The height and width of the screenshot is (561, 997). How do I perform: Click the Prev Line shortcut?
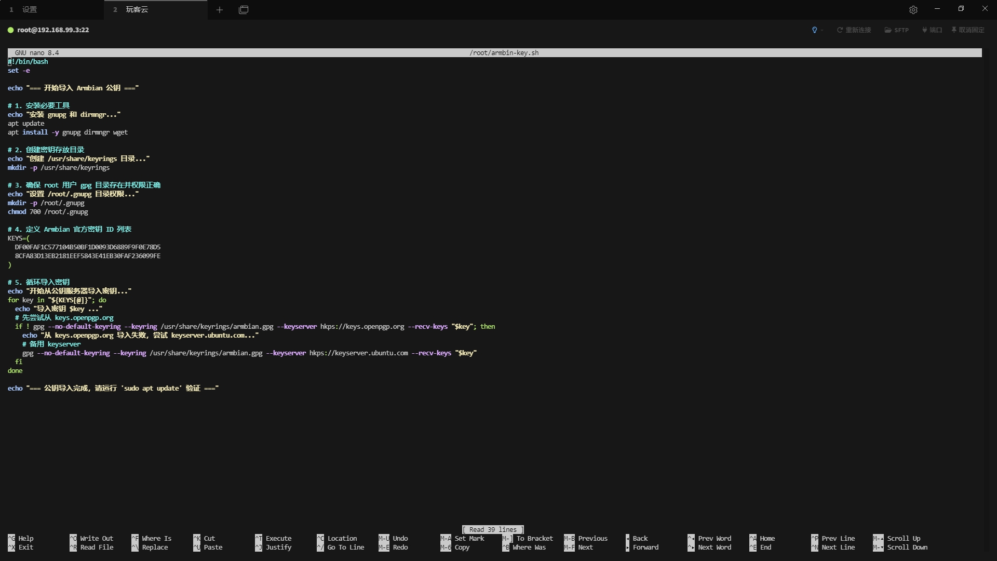(833, 539)
